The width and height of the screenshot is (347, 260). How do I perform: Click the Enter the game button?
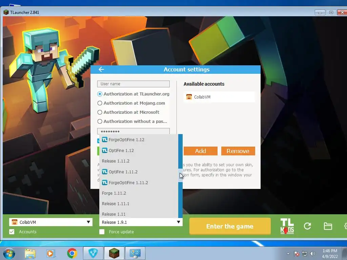click(230, 226)
